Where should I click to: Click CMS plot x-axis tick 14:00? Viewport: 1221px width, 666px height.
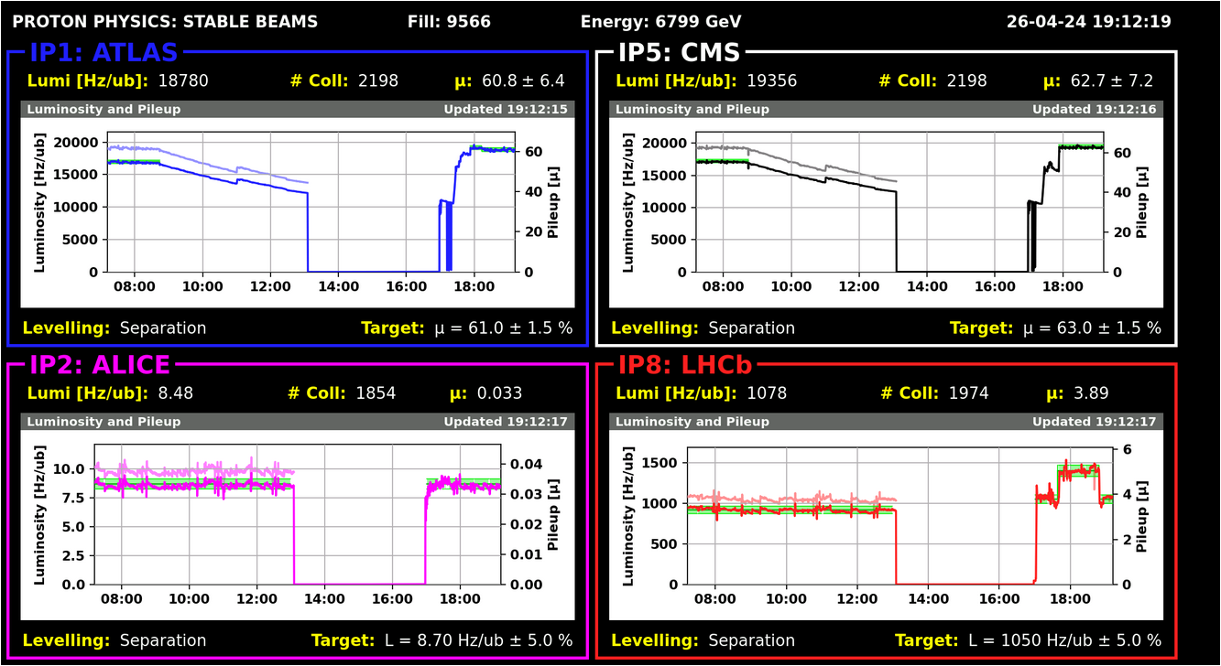click(x=927, y=286)
